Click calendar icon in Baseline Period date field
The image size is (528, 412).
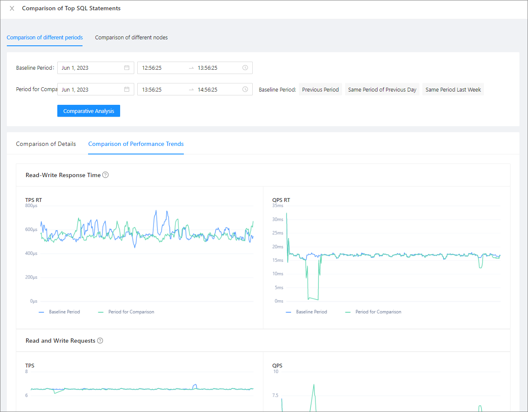click(127, 68)
